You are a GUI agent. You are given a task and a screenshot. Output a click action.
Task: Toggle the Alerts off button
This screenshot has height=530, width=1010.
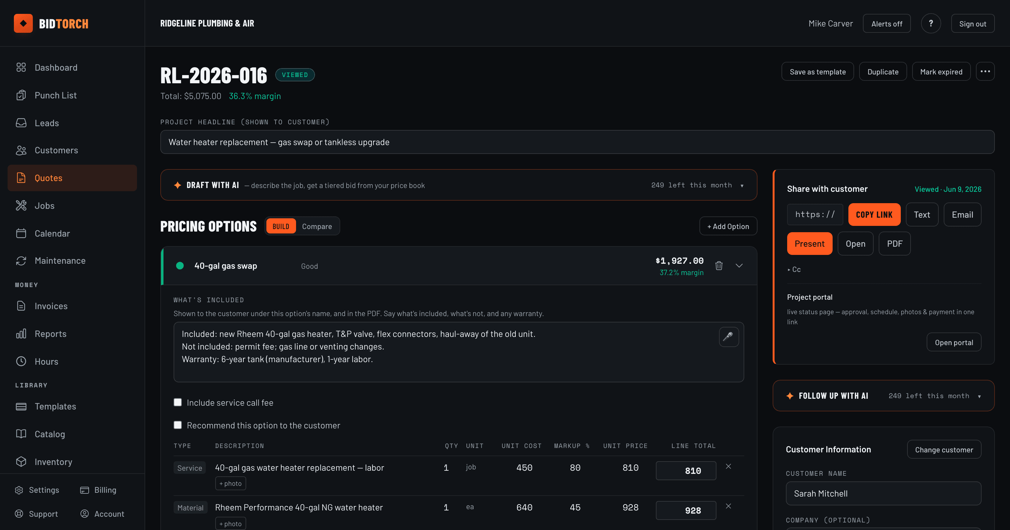click(887, 24)
